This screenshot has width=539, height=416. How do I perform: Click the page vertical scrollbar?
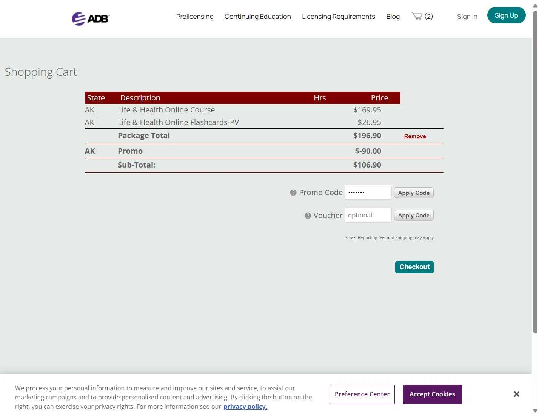pyautogui.click(x=535, y=172)
